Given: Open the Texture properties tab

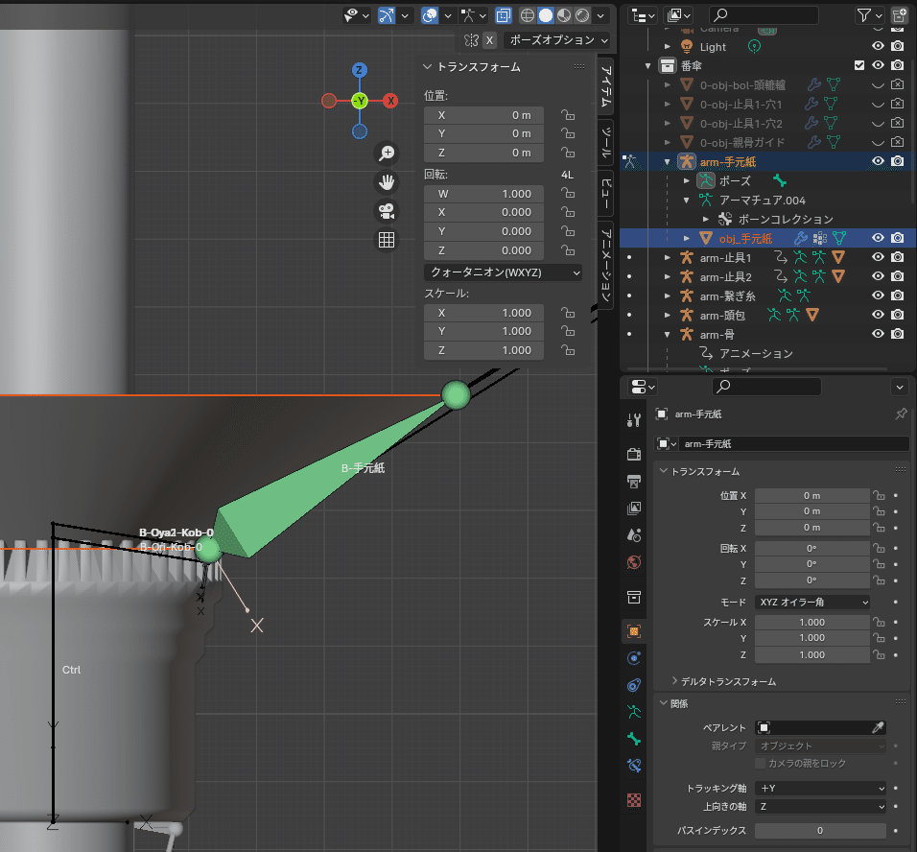Looking at the screenshot, I should [634, 800].
